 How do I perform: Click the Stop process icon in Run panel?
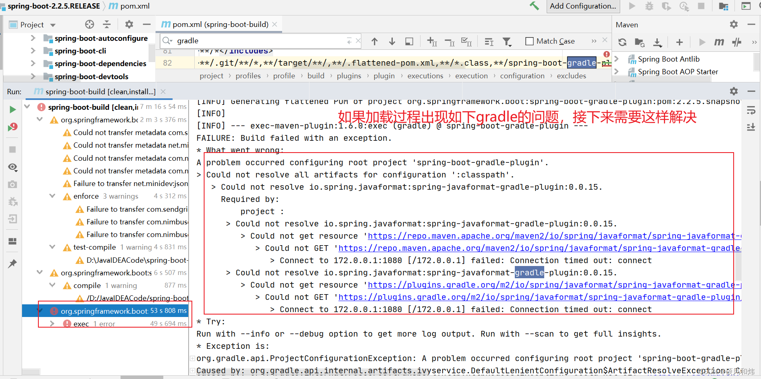(x=13, y=149)
